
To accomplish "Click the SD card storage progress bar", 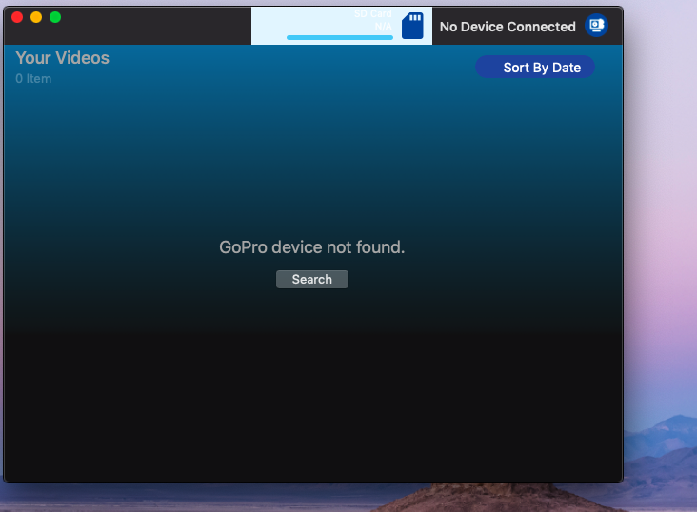I will (x=340, y=38).
